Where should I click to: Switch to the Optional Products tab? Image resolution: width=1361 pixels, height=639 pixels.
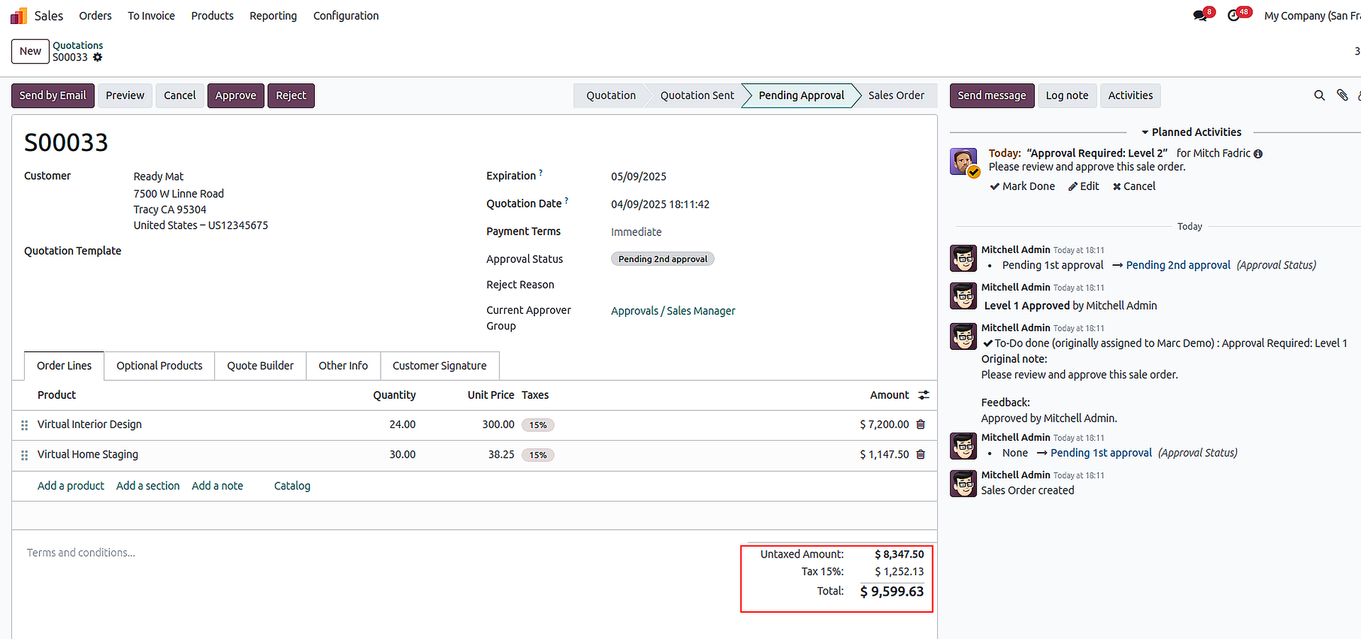click(159, 366)
